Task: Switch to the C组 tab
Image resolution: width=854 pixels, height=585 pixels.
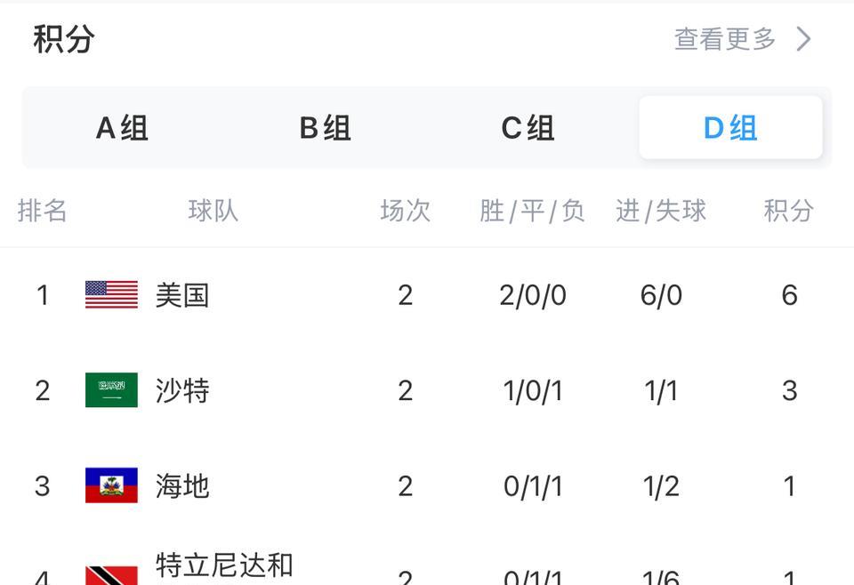Action: pos(528,128)
